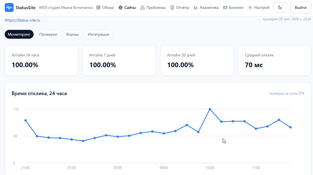Click the Выйти logout button

[x=301, y=7]
